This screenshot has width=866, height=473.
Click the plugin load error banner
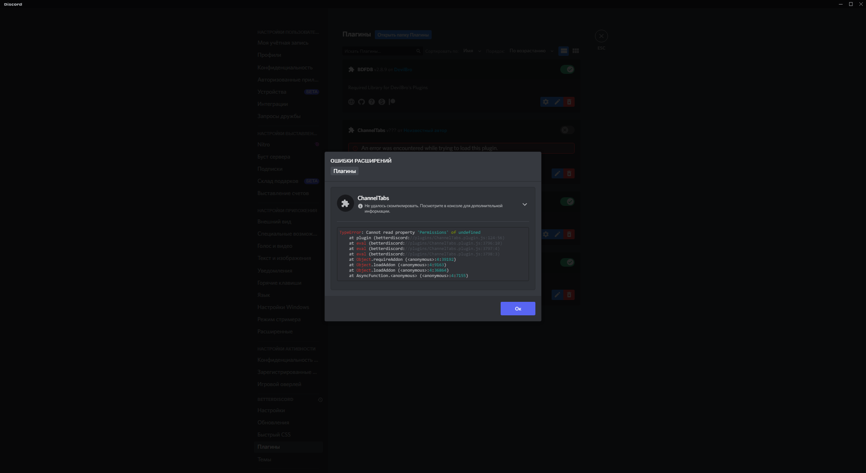coord(461,148)
